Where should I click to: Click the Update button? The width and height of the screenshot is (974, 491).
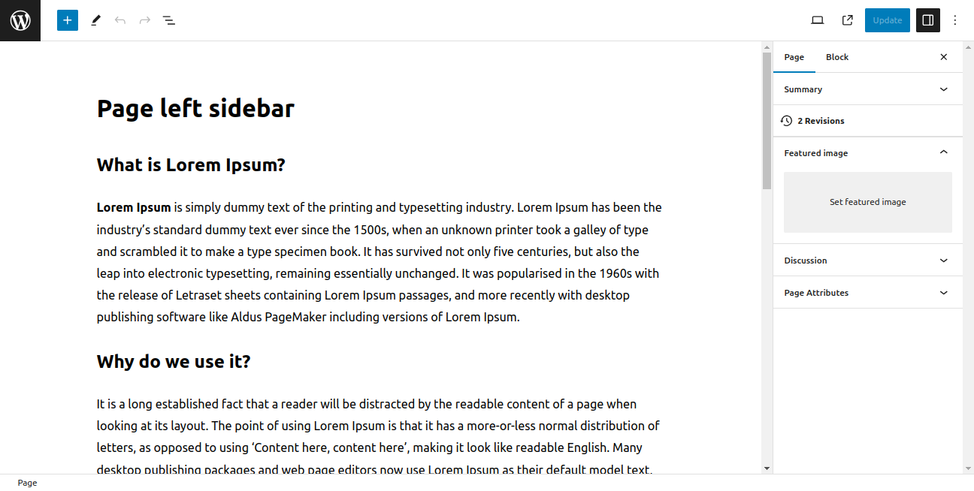887,20
